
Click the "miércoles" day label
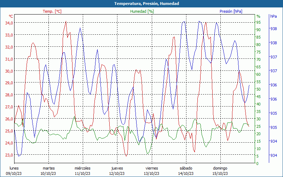tap(83, 168)
